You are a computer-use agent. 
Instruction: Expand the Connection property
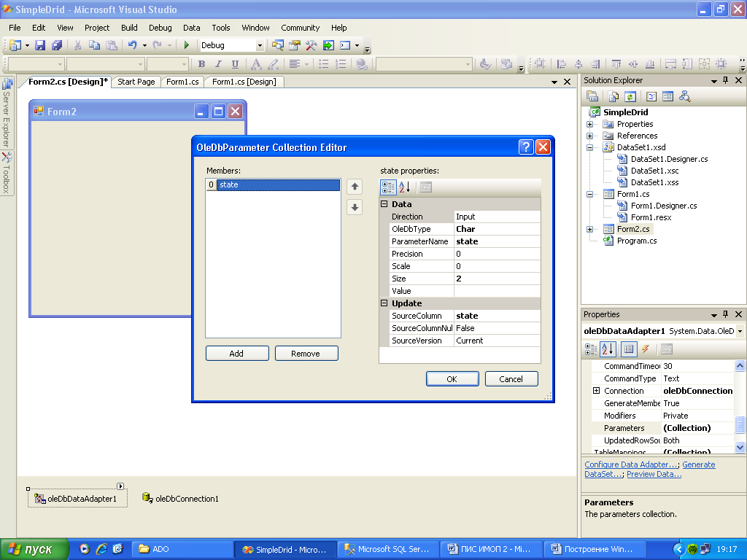point(596,391)
